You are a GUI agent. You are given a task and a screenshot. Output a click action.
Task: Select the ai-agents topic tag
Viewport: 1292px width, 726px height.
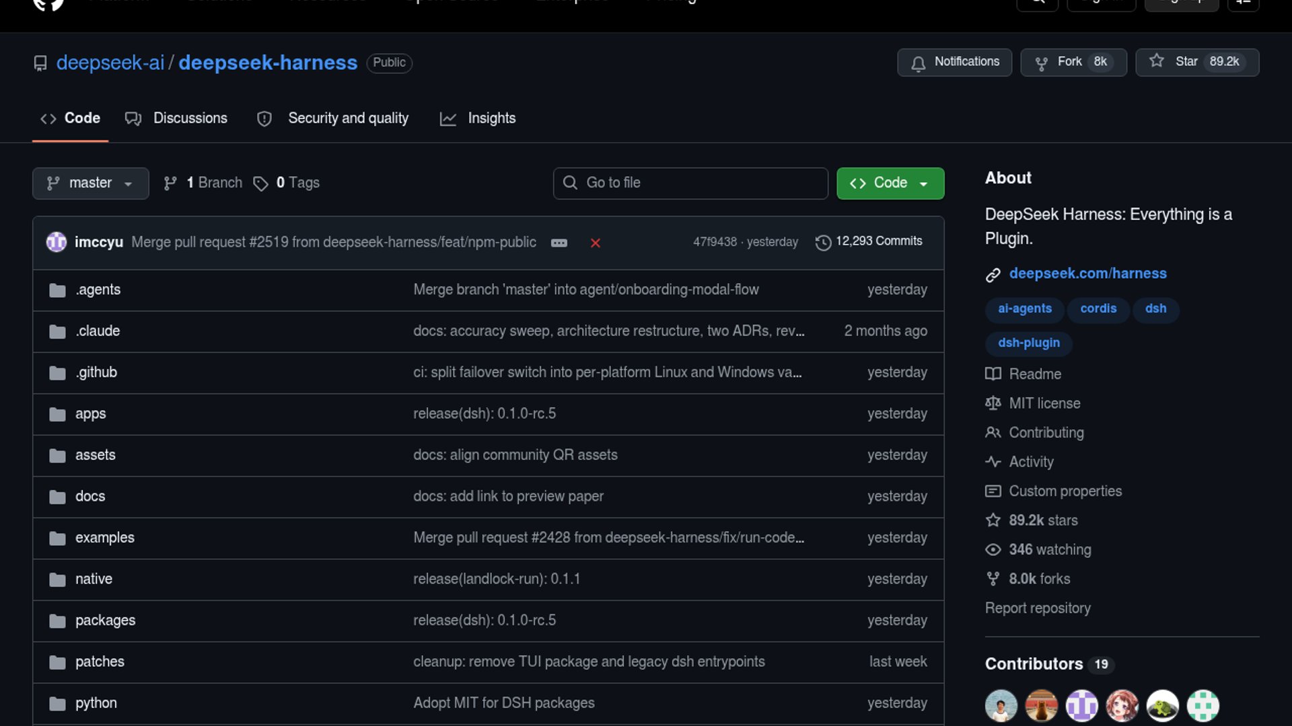tap(1024, 309)
